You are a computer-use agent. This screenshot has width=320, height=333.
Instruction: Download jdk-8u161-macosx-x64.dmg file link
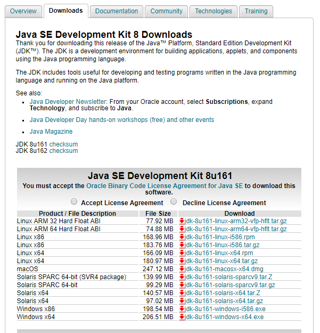point(224,269)
